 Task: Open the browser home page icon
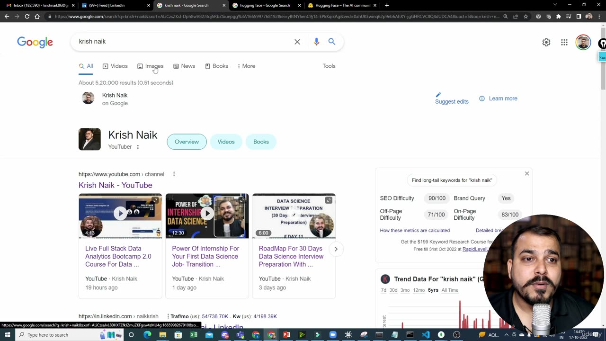(x=37, y=17)
